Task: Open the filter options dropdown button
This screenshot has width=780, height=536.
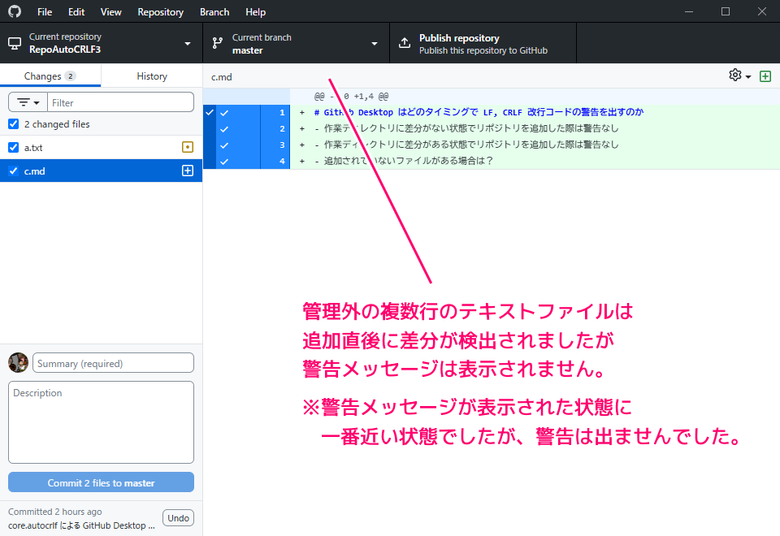Action: [28, 103]
